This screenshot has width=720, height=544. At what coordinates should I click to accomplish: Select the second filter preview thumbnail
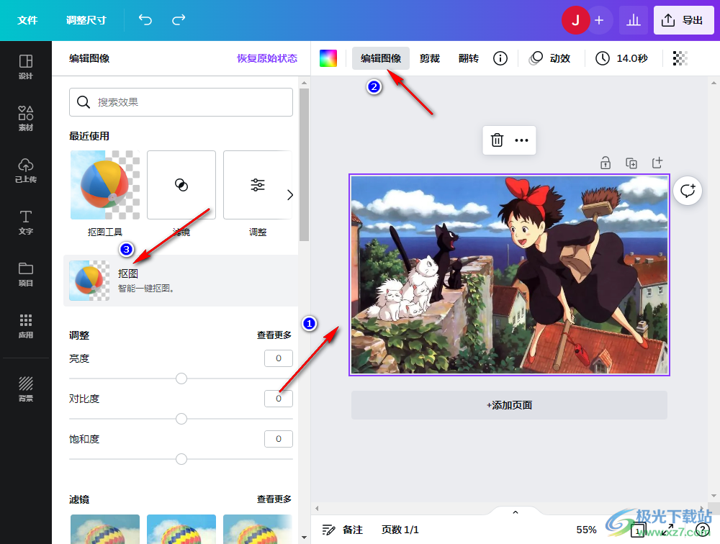click(x=181, y=529)
